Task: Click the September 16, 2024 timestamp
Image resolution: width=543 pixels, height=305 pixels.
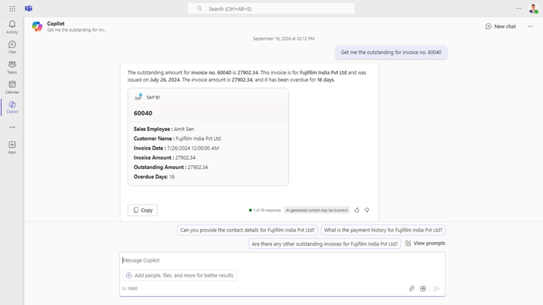Action: tap(284, 39)
